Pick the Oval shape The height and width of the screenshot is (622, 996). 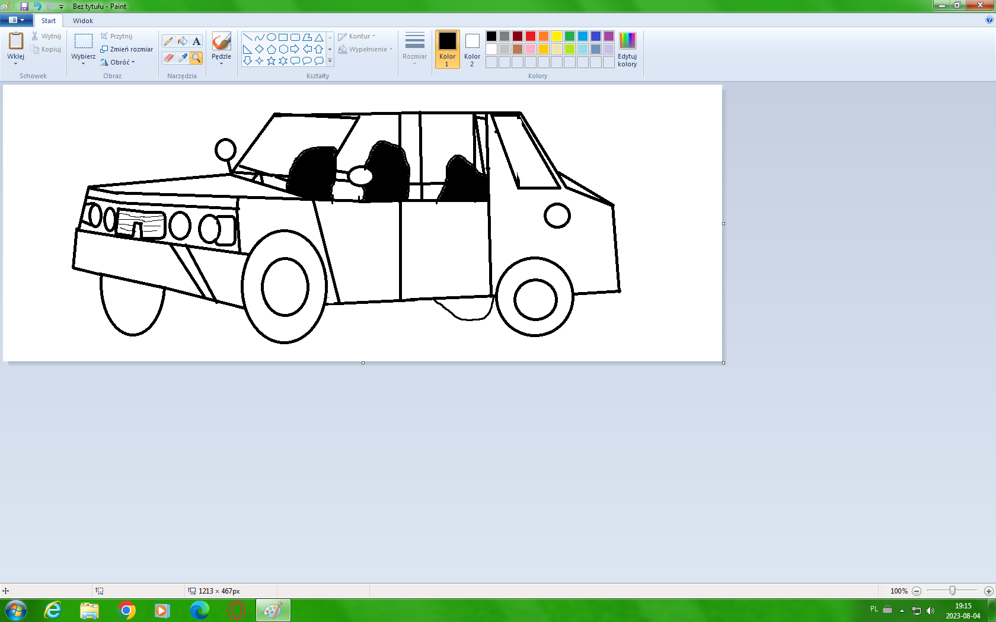click(x=272, y=37)
